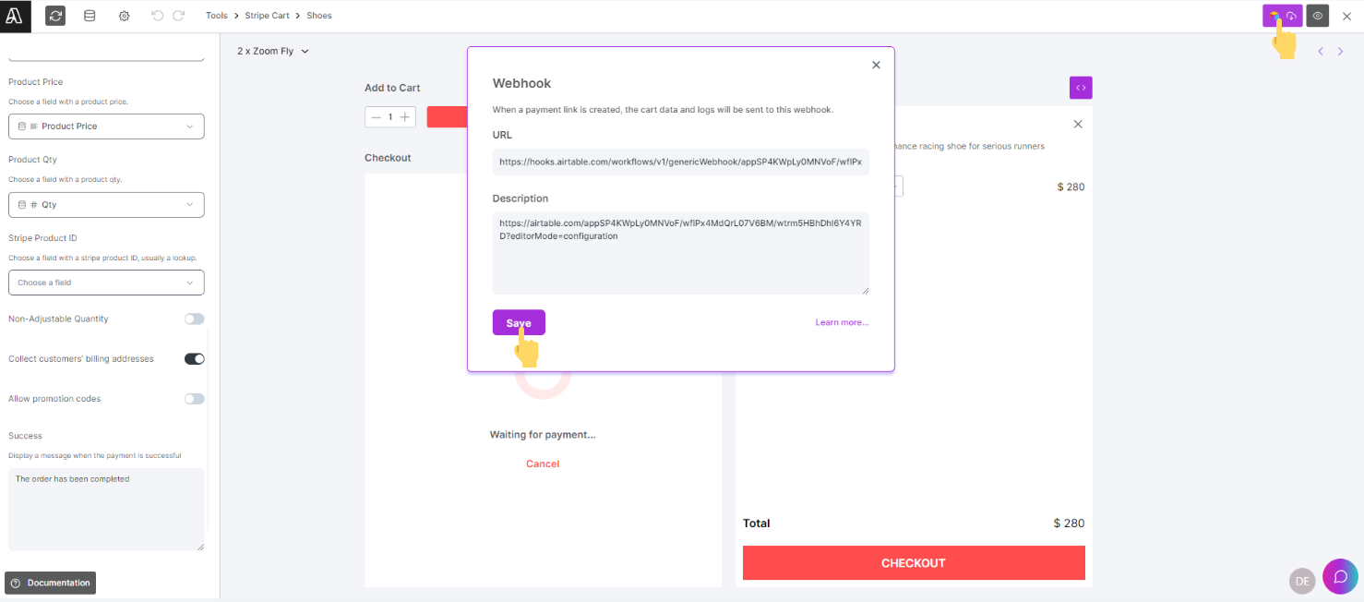
Task: Click the purple publish cloud button
Action: [x=1283, y=16]
